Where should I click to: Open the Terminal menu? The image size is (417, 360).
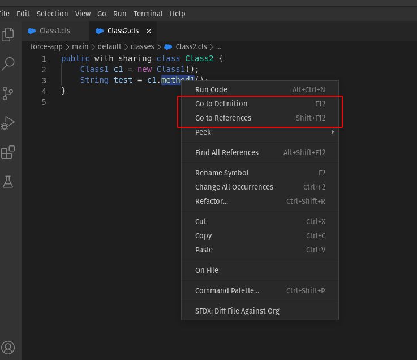point(148,14)
